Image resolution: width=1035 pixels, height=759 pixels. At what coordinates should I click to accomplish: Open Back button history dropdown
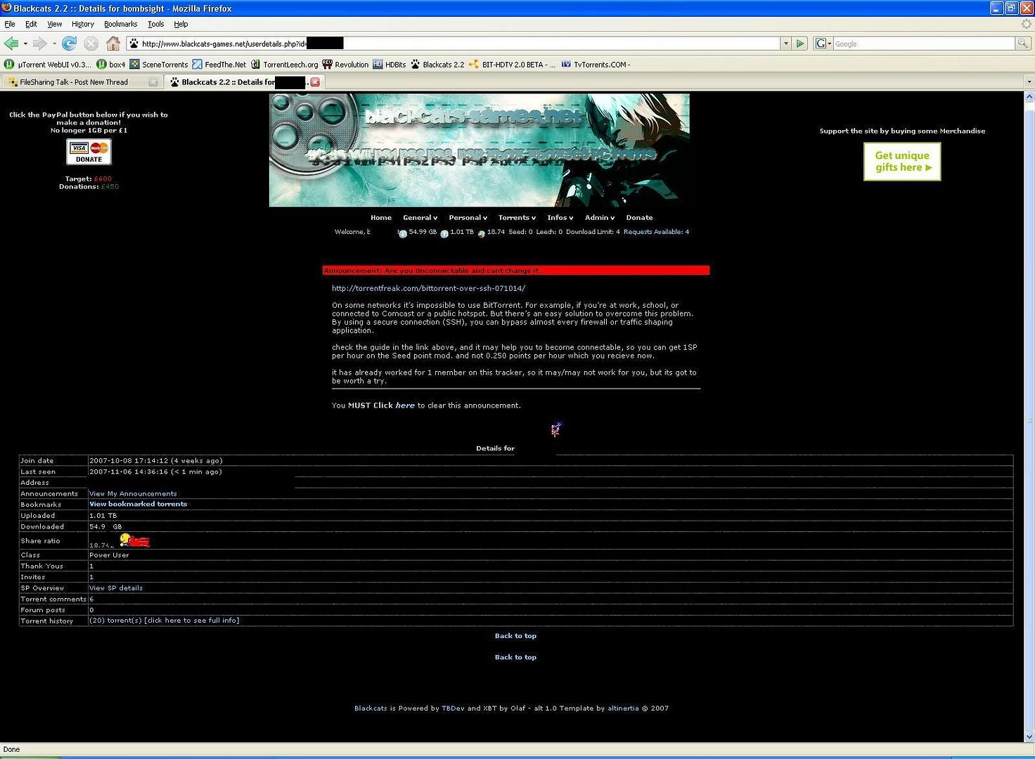25,44
